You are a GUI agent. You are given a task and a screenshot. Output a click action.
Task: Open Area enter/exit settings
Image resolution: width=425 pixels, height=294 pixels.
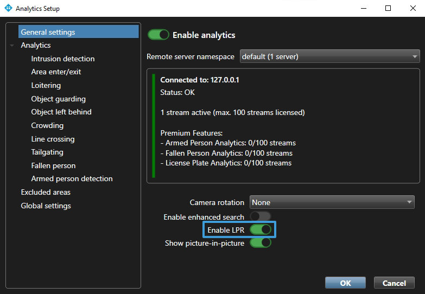click(56, 72)
